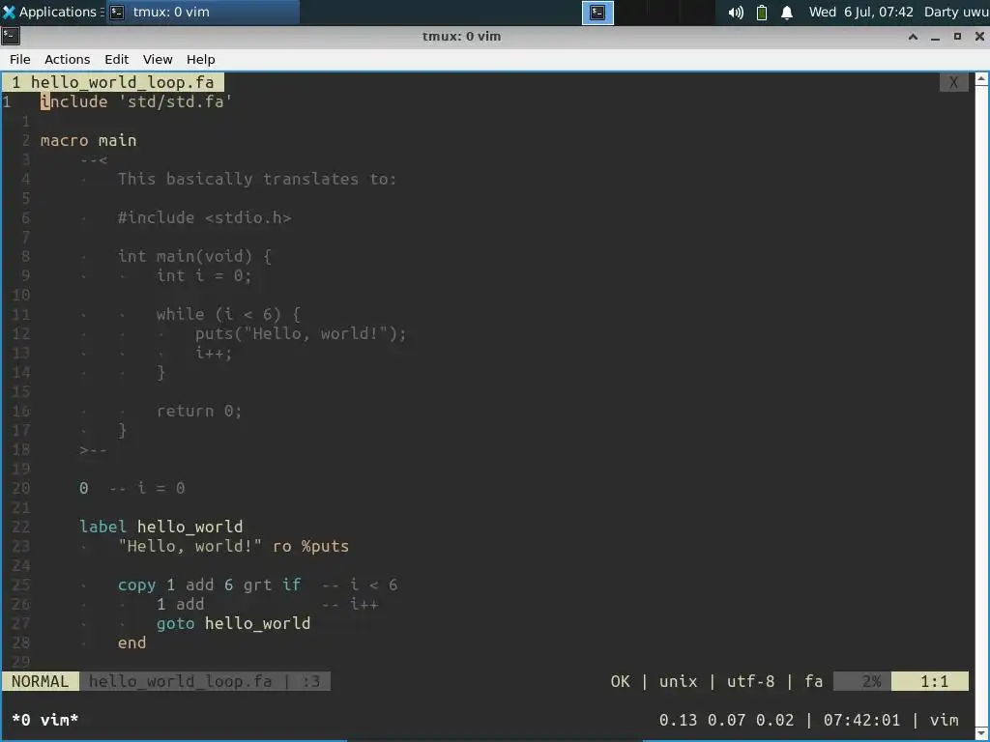Click the 1:1 cursor position indicator

click(x=929, y=681)
